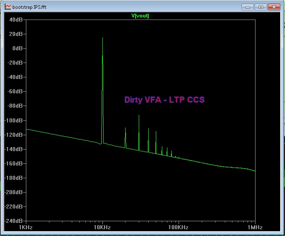
Task: Click the -220dB axis label
Action: pos(14,207)
